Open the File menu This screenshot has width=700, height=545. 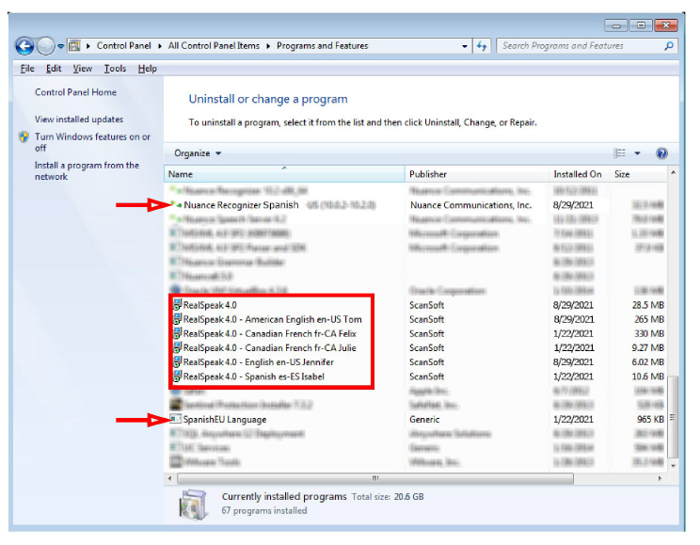[x=27, y=69]
